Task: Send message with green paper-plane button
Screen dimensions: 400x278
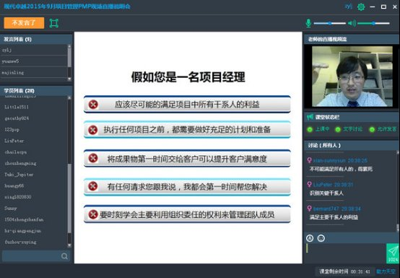Action: click(x=393, y=253)
